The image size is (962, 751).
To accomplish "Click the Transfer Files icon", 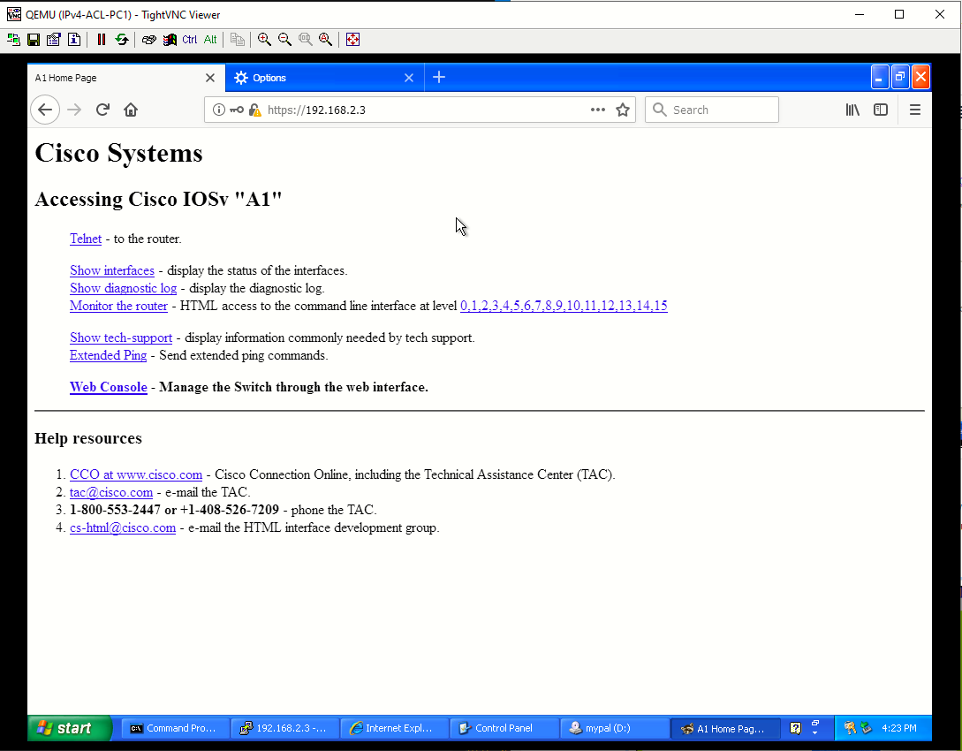I will tap(238, 40).
